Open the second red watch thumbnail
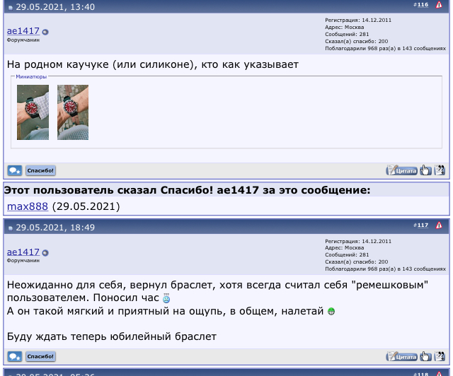Viewport: 453px width, 376px height. 73,112
